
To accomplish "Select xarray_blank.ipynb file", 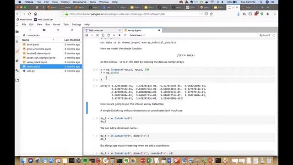I will [x=51, y=62].
